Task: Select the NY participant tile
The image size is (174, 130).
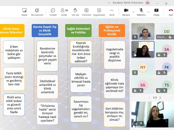Action: 143,67
